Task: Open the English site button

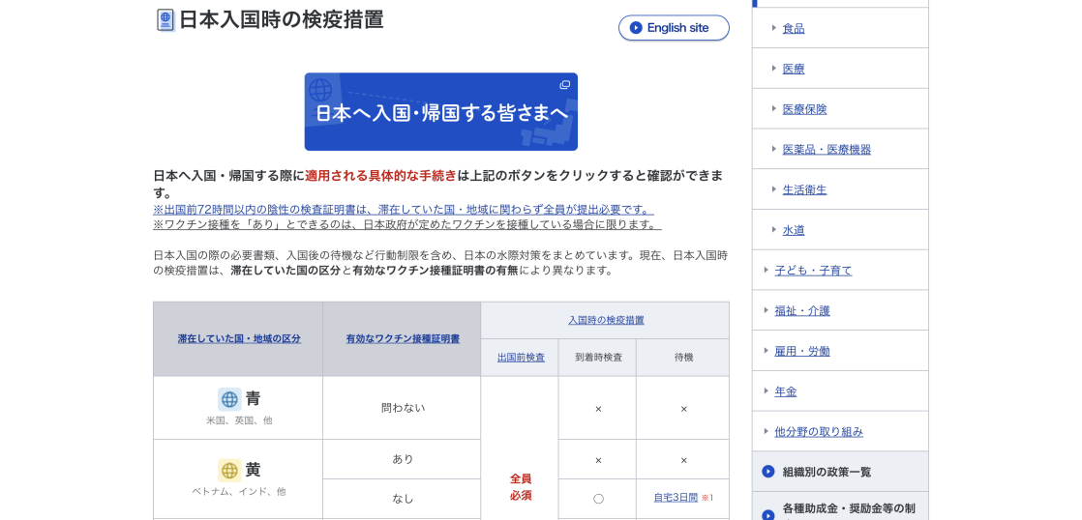Action: pyautogui.click(x=674, y=28)
